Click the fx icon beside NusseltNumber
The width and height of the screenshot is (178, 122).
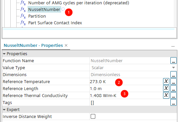[23, 9]
